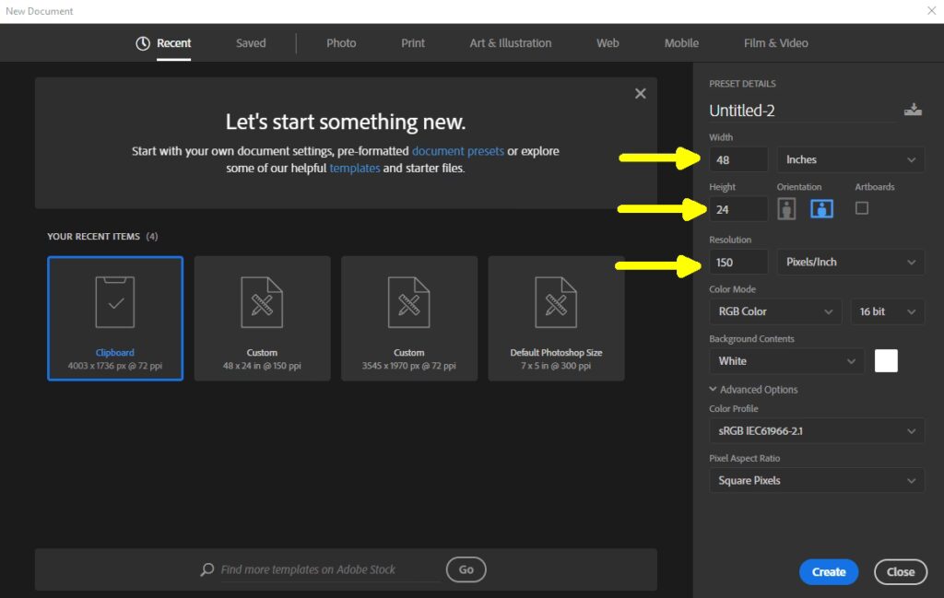Choose the Default Photoshop Size preset

pos(556,318)
